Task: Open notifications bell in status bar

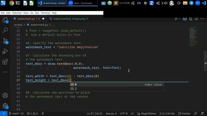Action: click(x=202, y=113)
